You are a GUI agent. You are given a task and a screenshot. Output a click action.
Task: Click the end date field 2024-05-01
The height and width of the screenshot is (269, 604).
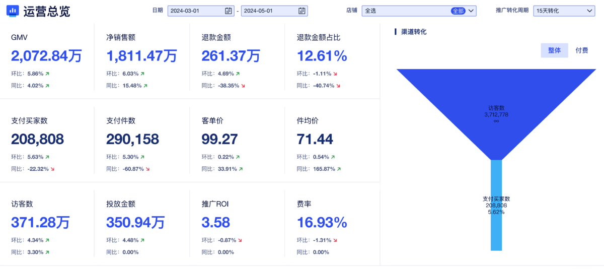(274, 11)
